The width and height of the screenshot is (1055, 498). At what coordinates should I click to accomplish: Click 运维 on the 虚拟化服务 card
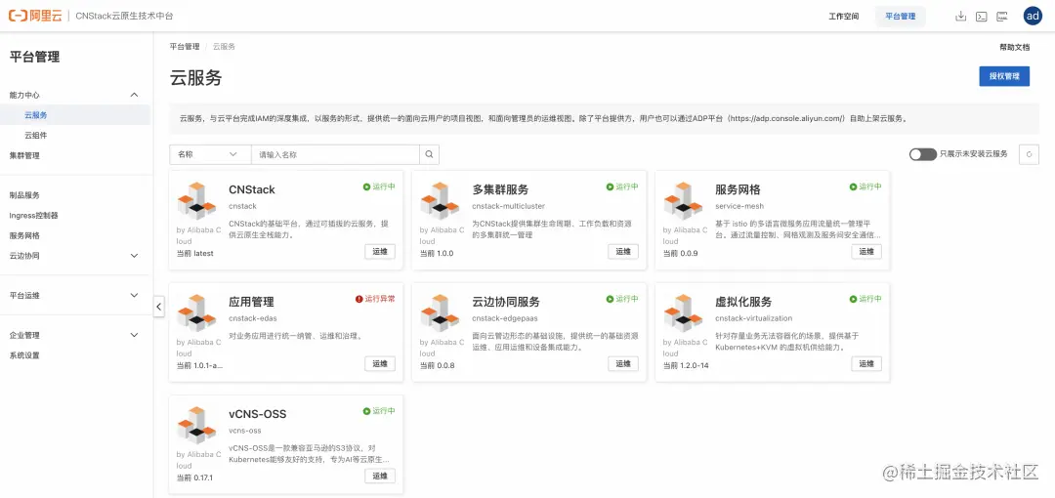[x=866, y=363]
